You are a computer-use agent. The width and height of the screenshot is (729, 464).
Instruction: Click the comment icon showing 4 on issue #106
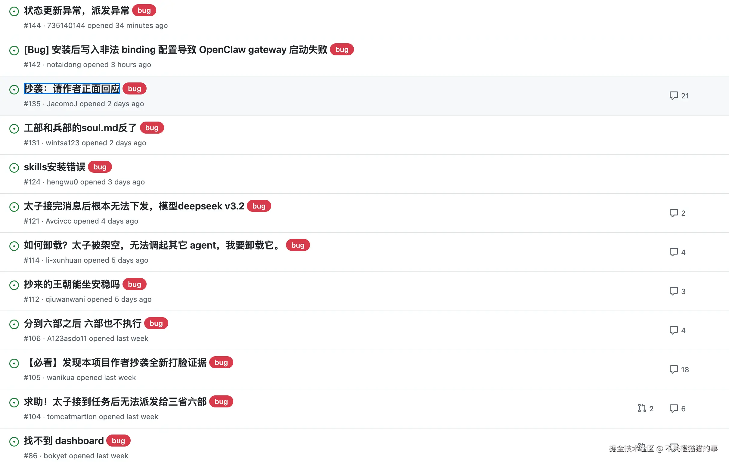pyautogui.click(x=674, y=330)
